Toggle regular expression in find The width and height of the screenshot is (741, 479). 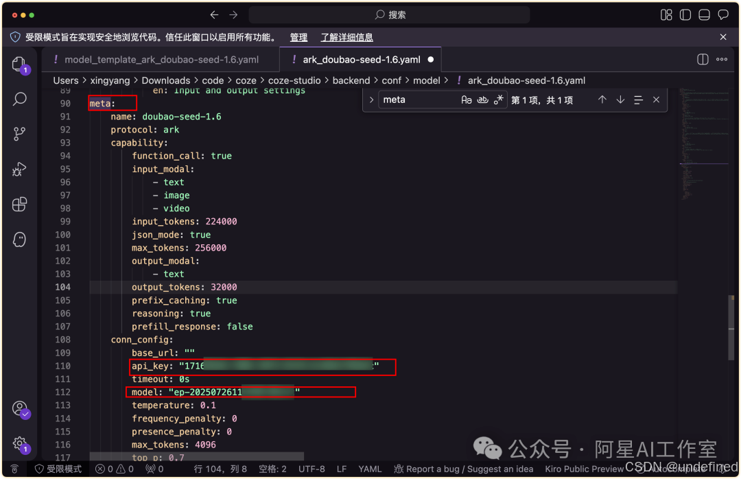pyautogui.click(x=499, y=100)
